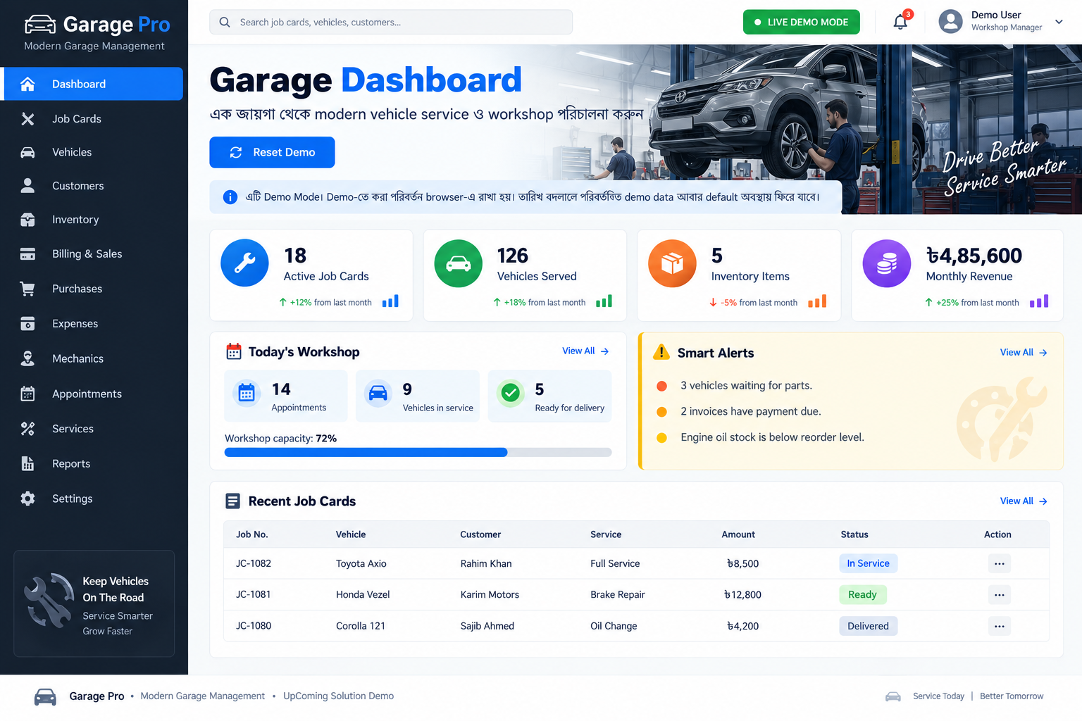Click the Vehicles in service car icon
1082x721 pixels.
tap(378, 393)
